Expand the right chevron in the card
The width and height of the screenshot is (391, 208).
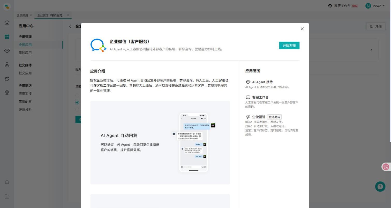(371, 50)
